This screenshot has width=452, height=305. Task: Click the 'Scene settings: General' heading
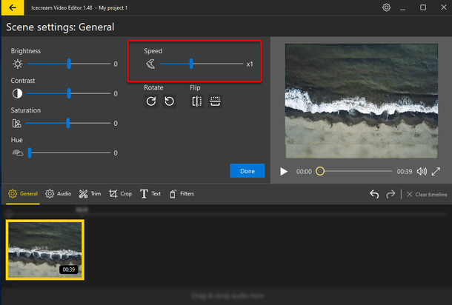click(60, 27)
